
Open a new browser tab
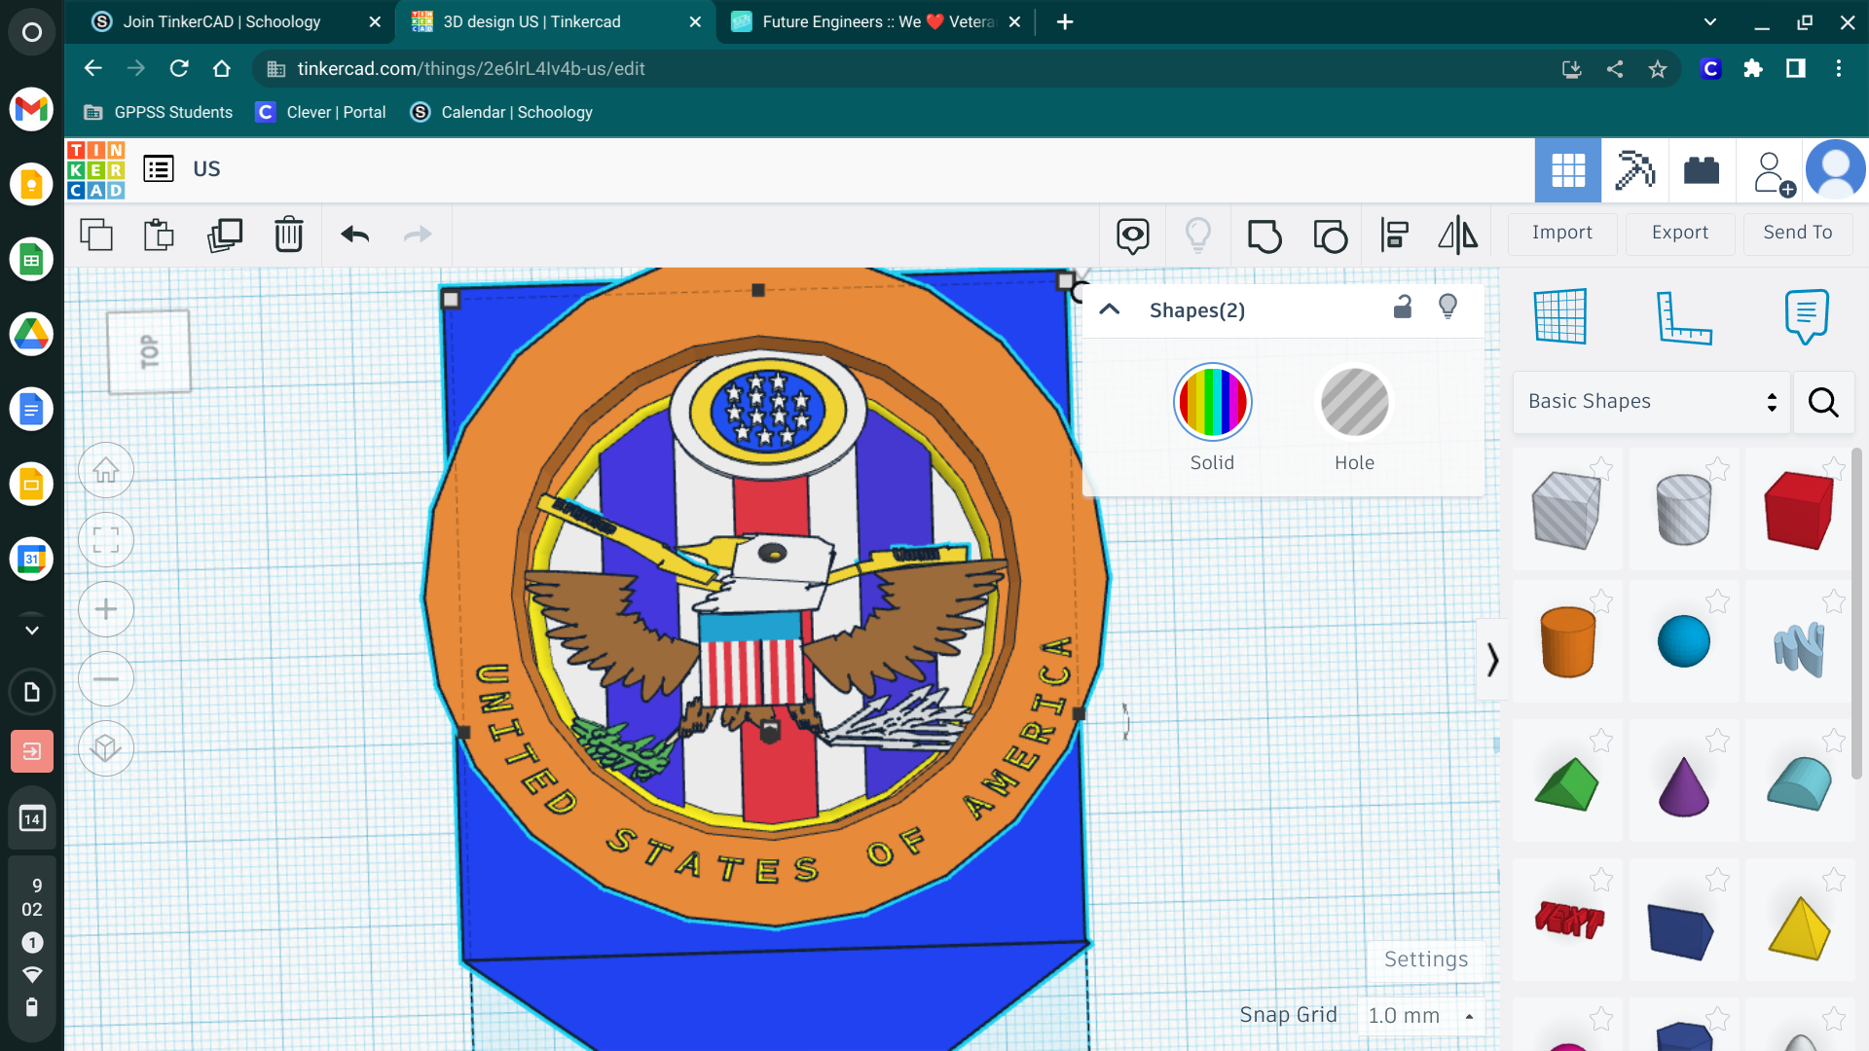(1065, 21)
